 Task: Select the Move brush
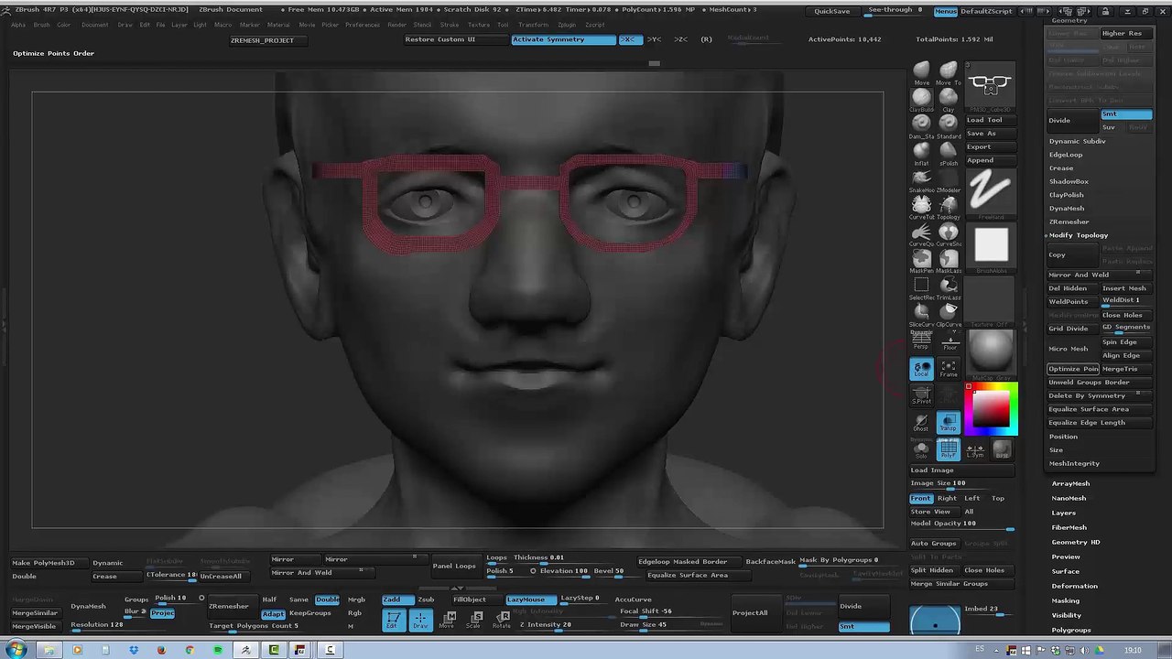point(921,73)
